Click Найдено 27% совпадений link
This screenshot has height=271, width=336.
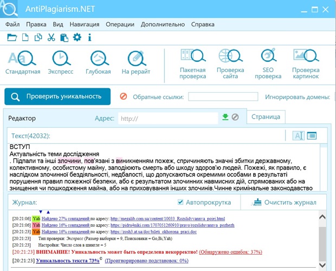[66, 219]
